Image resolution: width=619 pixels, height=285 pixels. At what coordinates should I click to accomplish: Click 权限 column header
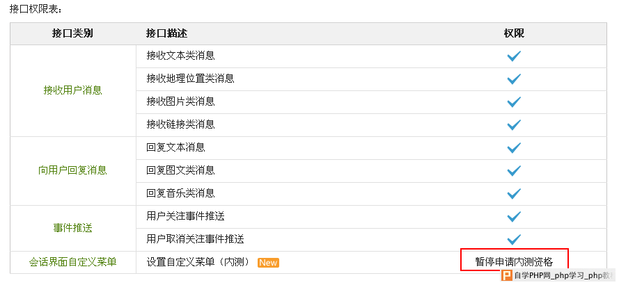click(514, 33)
